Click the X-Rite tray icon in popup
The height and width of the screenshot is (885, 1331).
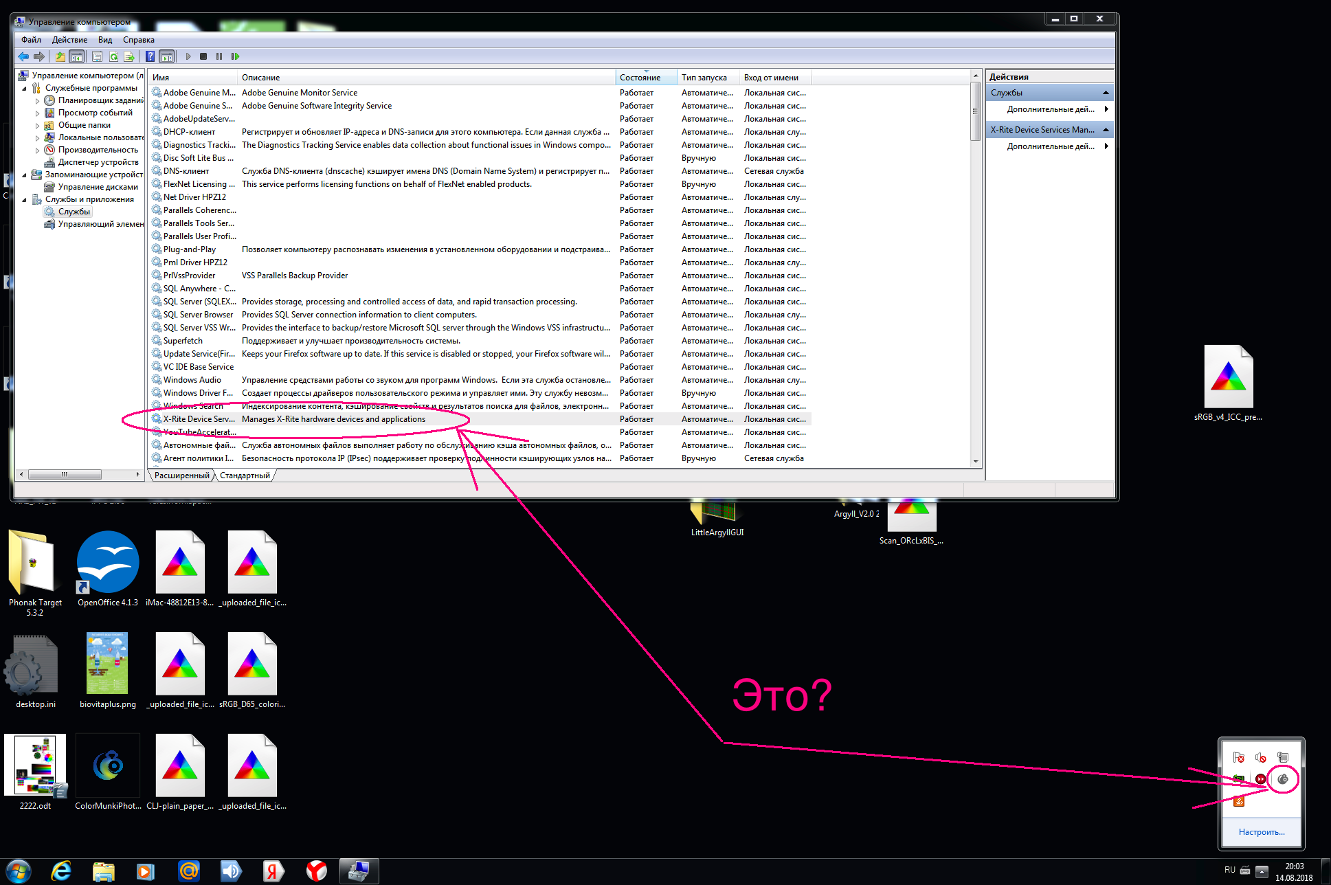click(1282, 779)
